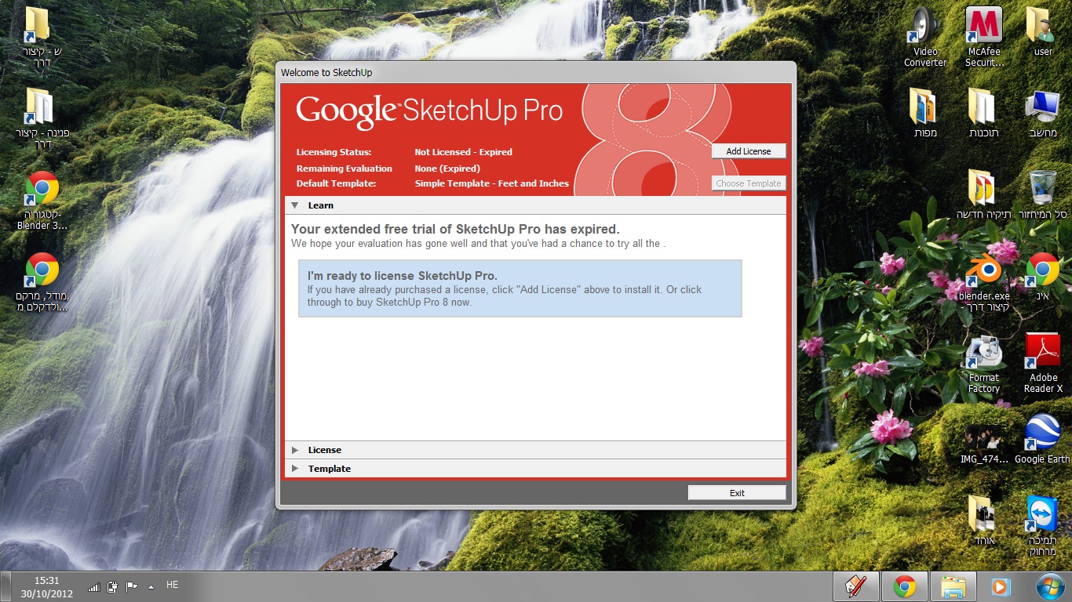The image size is (1072, 602).
Task: Click "Simple Template - Feet and Inches" text
Action: click(491, 183)
